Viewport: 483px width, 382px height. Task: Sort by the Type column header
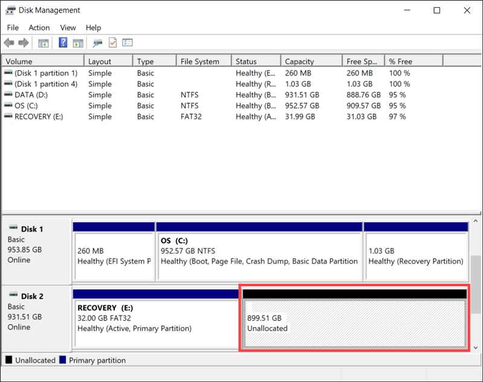pyautogui.click(x=155, y=62)
